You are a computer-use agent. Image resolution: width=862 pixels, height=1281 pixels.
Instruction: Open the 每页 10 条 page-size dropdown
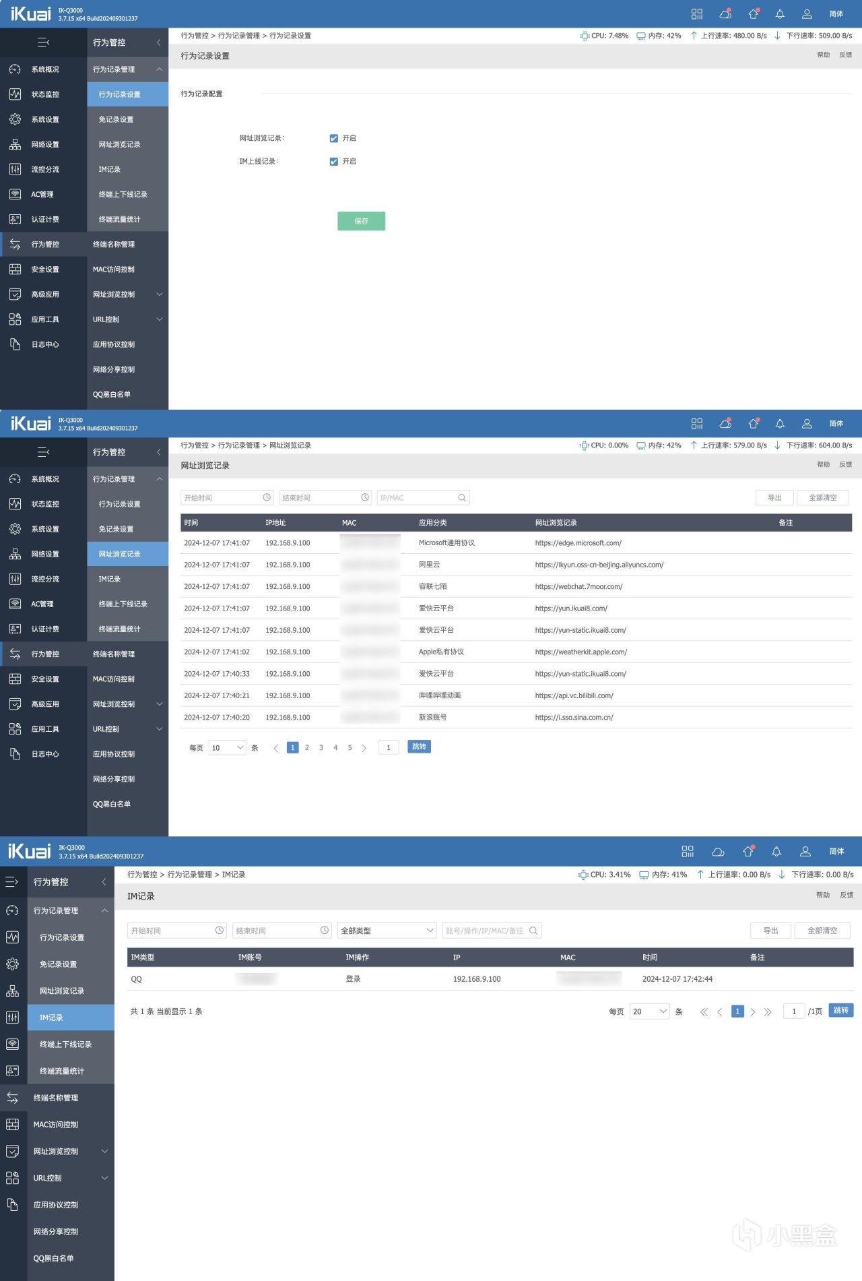click(227, 747)
